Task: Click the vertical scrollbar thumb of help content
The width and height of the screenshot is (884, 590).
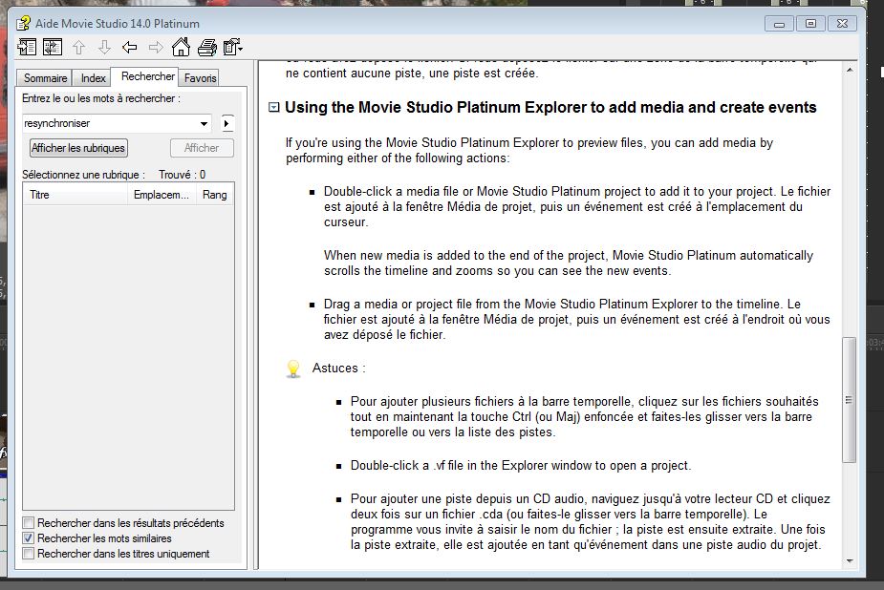Action: [849, 399]
